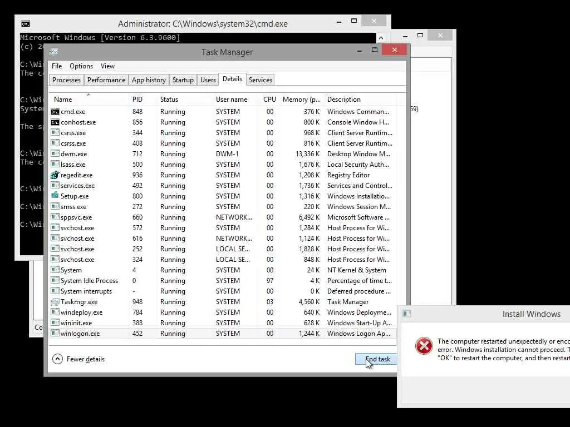Click the dwm.exe process icon
The image size is (570, 427).
(55, 153)
